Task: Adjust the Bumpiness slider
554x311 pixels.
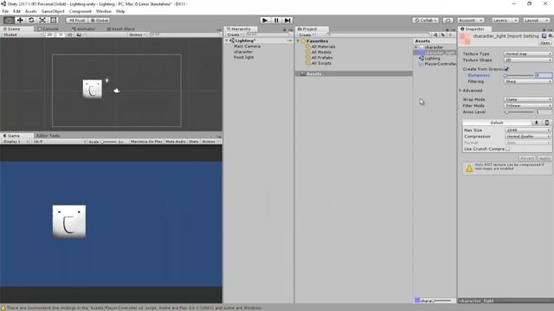Action: point(519,75)
